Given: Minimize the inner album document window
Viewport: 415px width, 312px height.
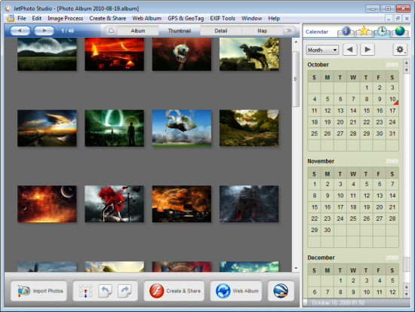Looking at the screenshot, I should tap(389, 19).
